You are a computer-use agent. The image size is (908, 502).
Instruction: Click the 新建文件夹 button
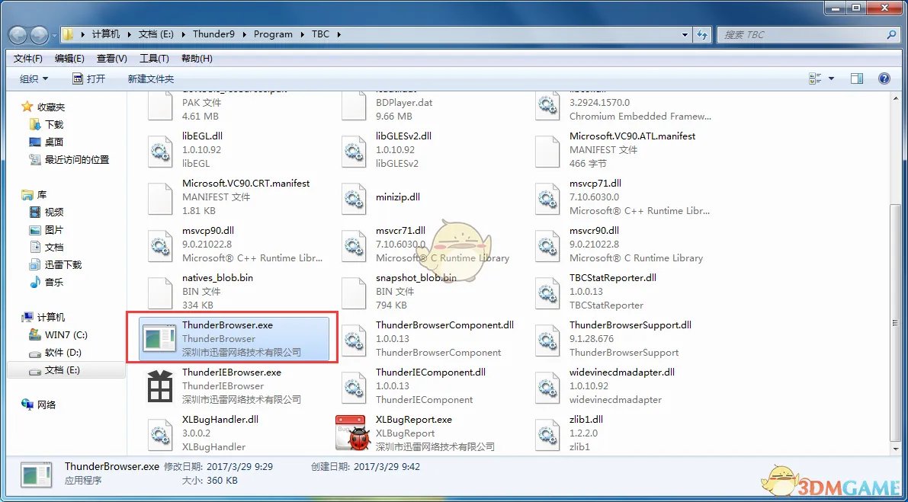tap(150, 78)
